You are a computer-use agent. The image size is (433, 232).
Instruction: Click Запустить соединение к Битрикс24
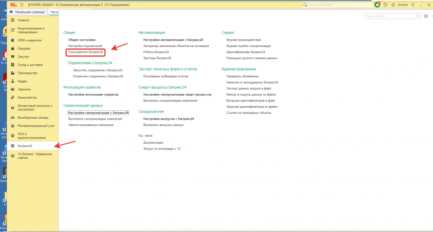(98, 70)
